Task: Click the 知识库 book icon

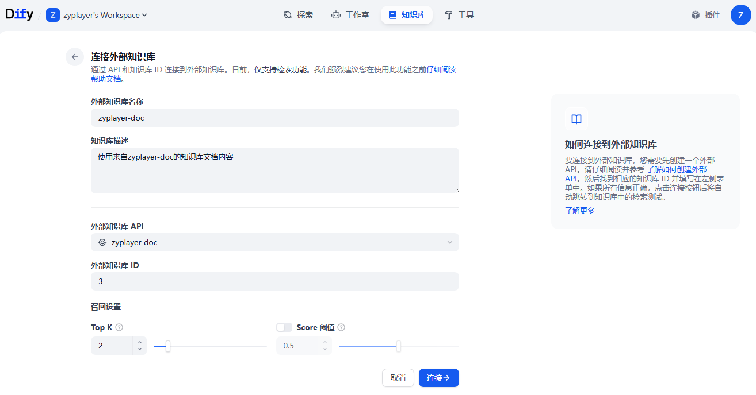Action: (x=392, y=15)
